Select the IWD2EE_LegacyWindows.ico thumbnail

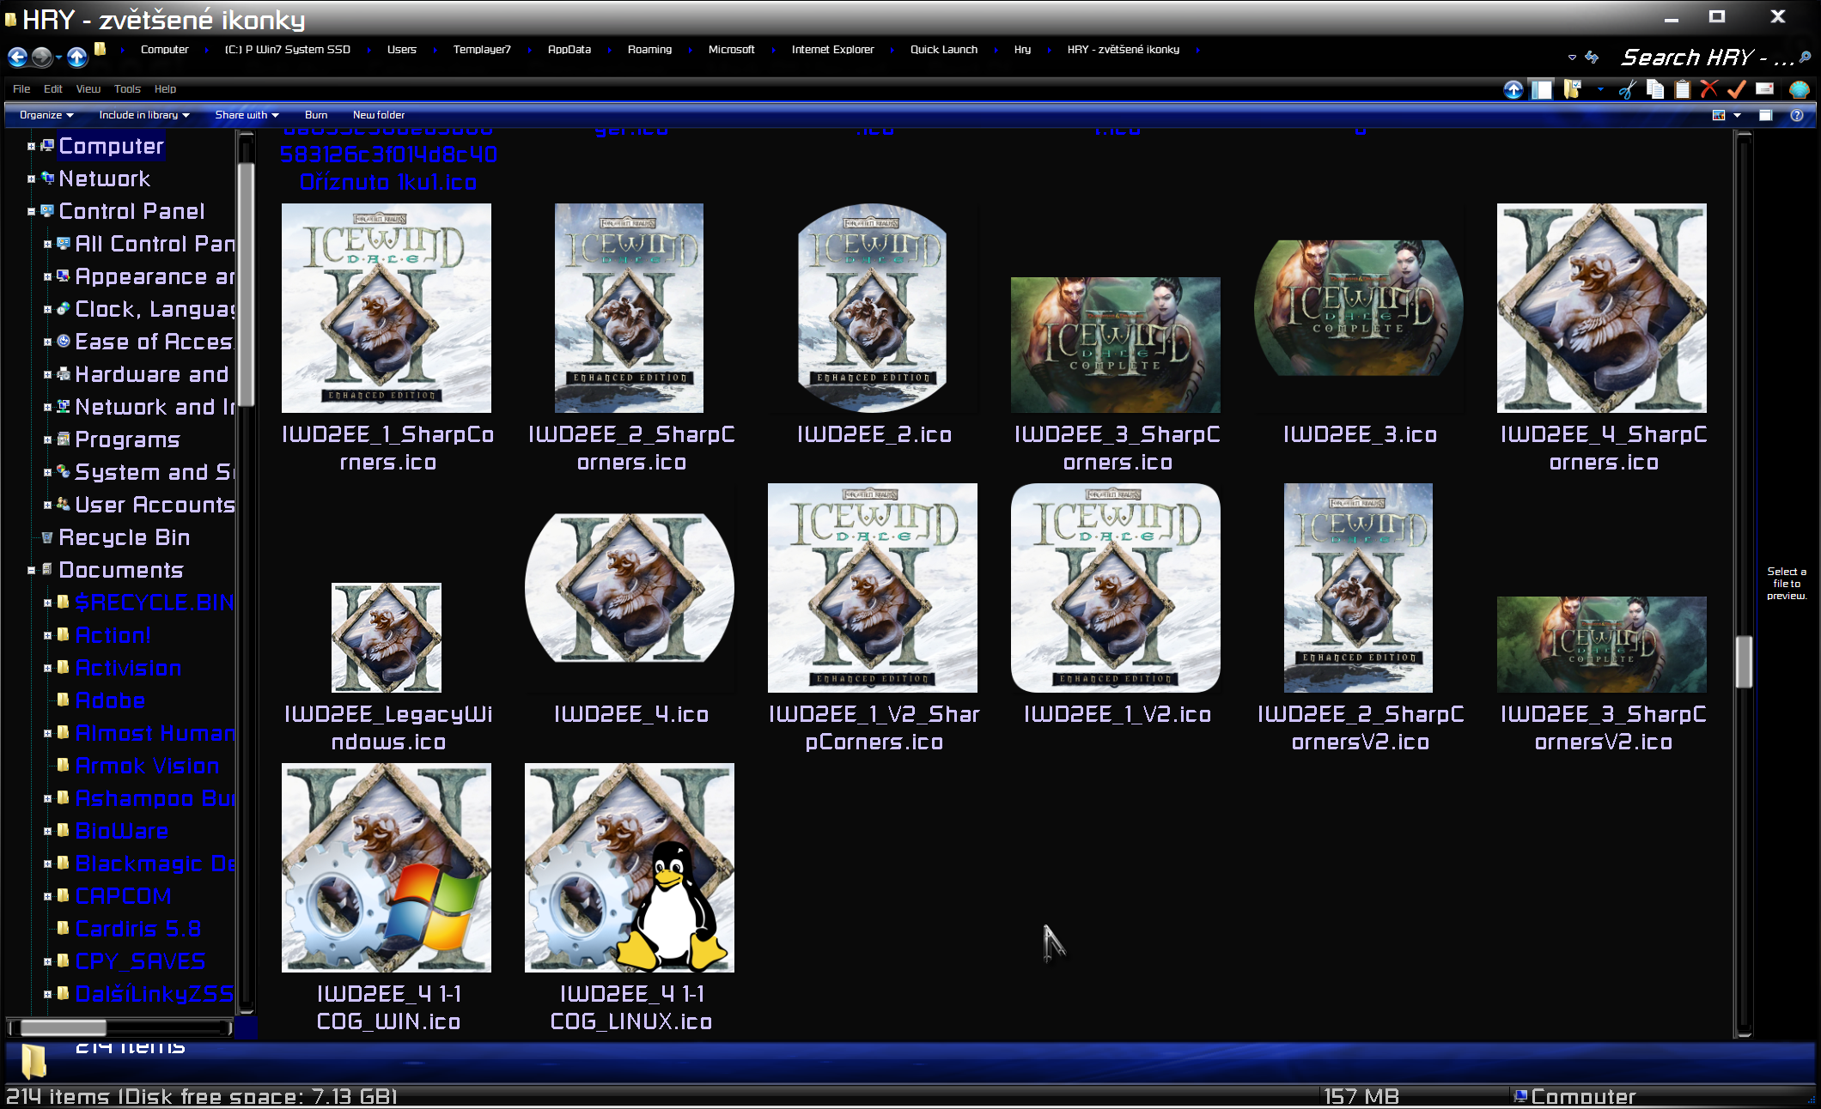(387, 638)
